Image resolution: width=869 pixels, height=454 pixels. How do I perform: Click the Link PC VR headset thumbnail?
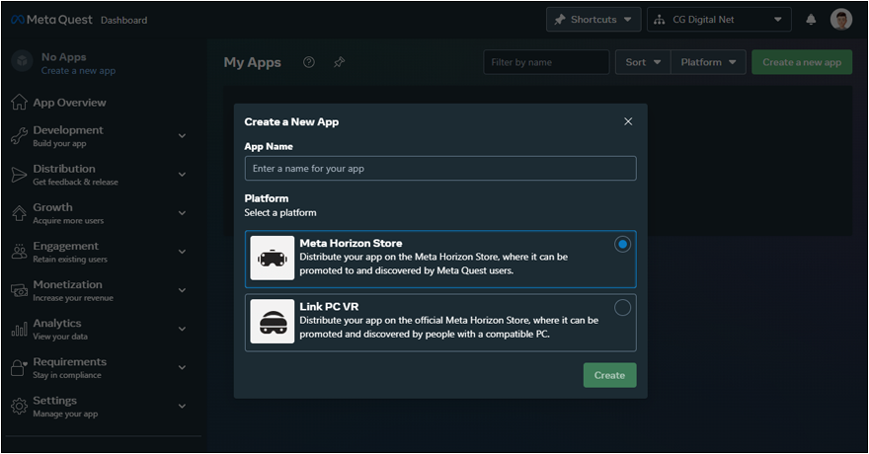click(x=273, y=321)
